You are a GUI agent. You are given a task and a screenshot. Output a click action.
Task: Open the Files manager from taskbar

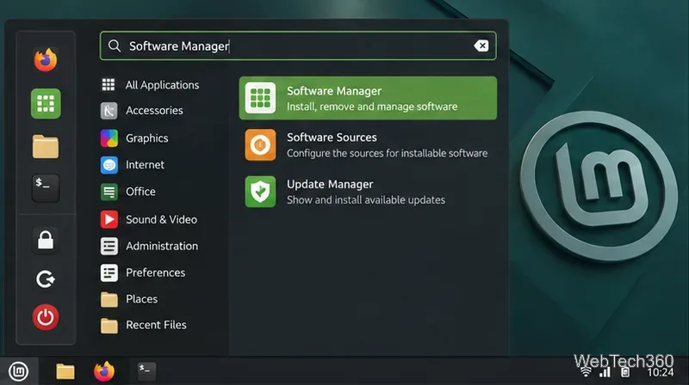65,371
